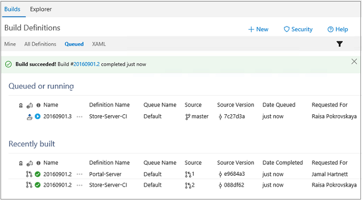Open the Security settings

[x=298, y=29]
